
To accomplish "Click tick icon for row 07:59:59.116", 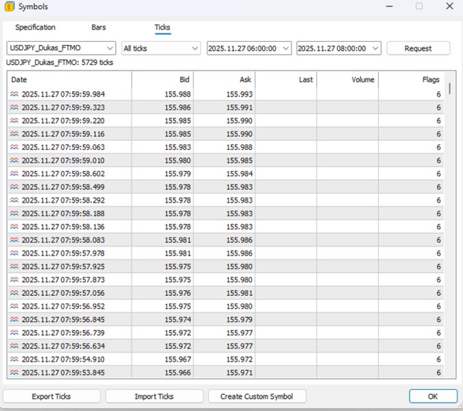I will click(x=14, y=134).
